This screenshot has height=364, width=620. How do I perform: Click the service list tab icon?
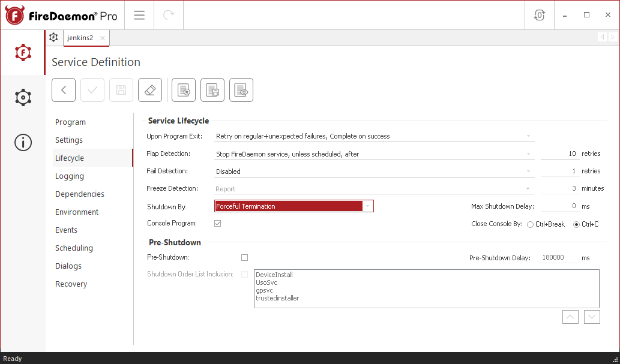(54, 38)
